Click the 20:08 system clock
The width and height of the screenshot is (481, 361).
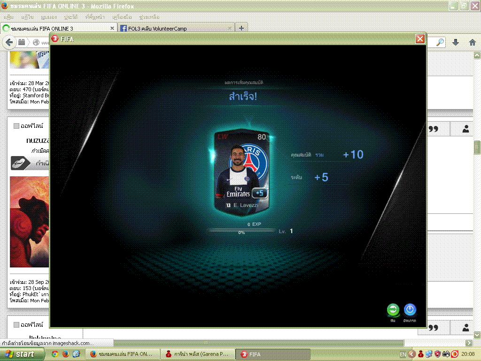(468, 354)
